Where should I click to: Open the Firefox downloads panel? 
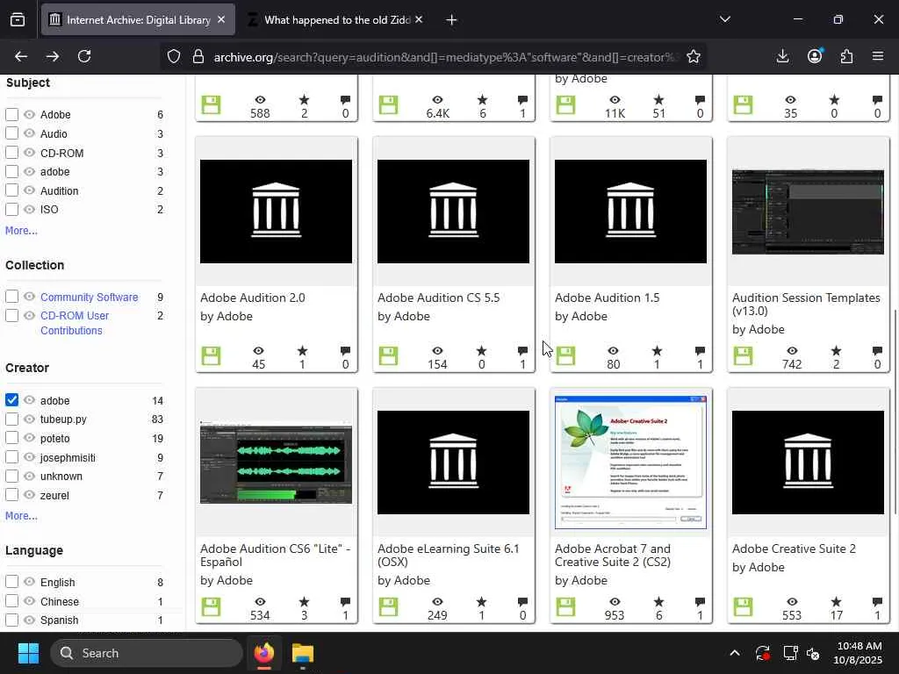coord(782,56)
